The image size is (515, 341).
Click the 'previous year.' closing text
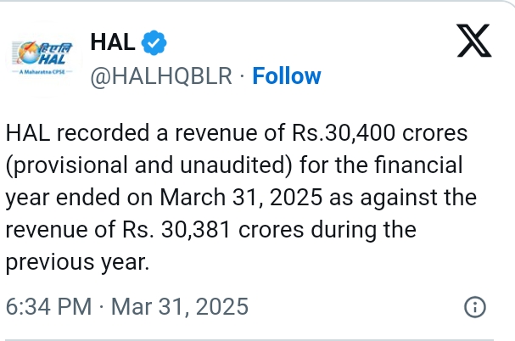click(77, 262)
